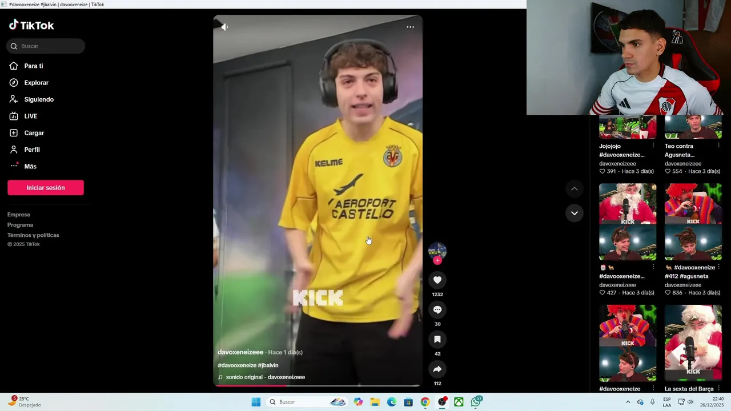Open options for the Jojojojo video
Screen dimensions: 731x411
(653, 146)
